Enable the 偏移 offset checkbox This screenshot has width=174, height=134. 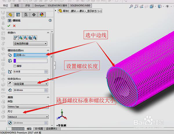pos(15,66)
